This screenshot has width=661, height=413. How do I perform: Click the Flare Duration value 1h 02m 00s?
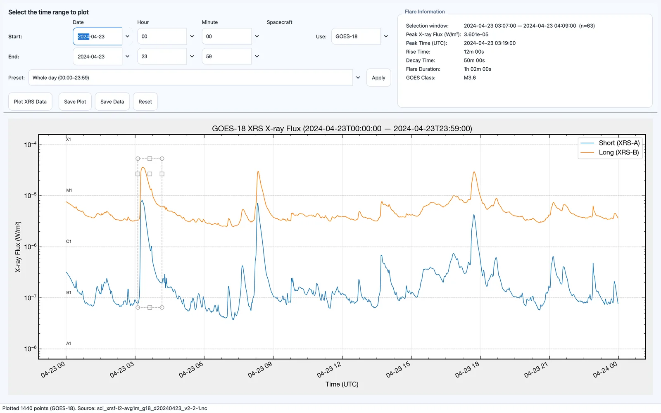[x=478, y=69]
